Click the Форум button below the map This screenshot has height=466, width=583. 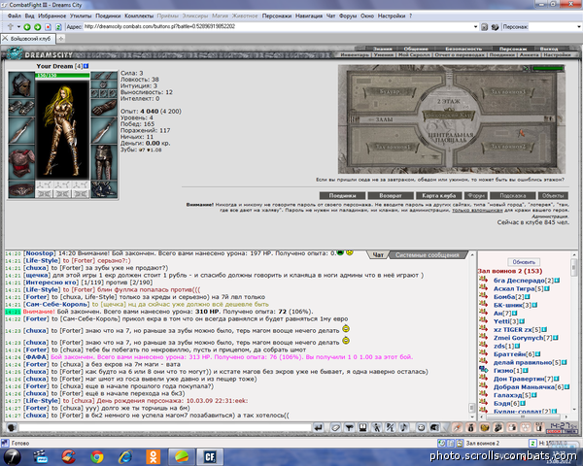(x=476, y=195)
